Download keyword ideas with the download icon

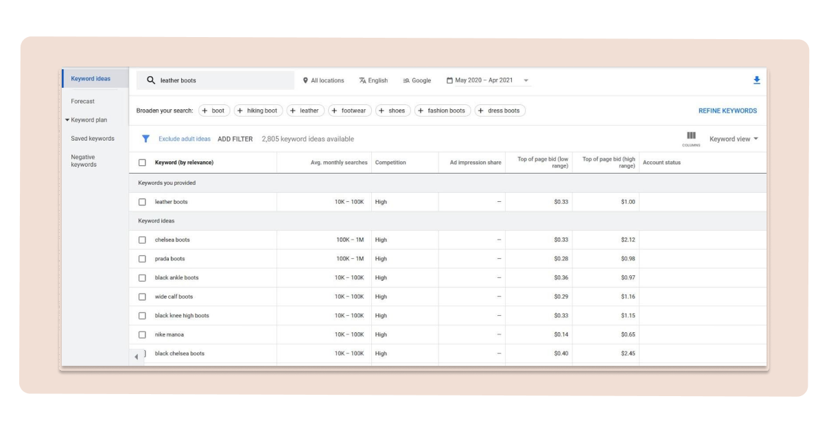point(756,80)
